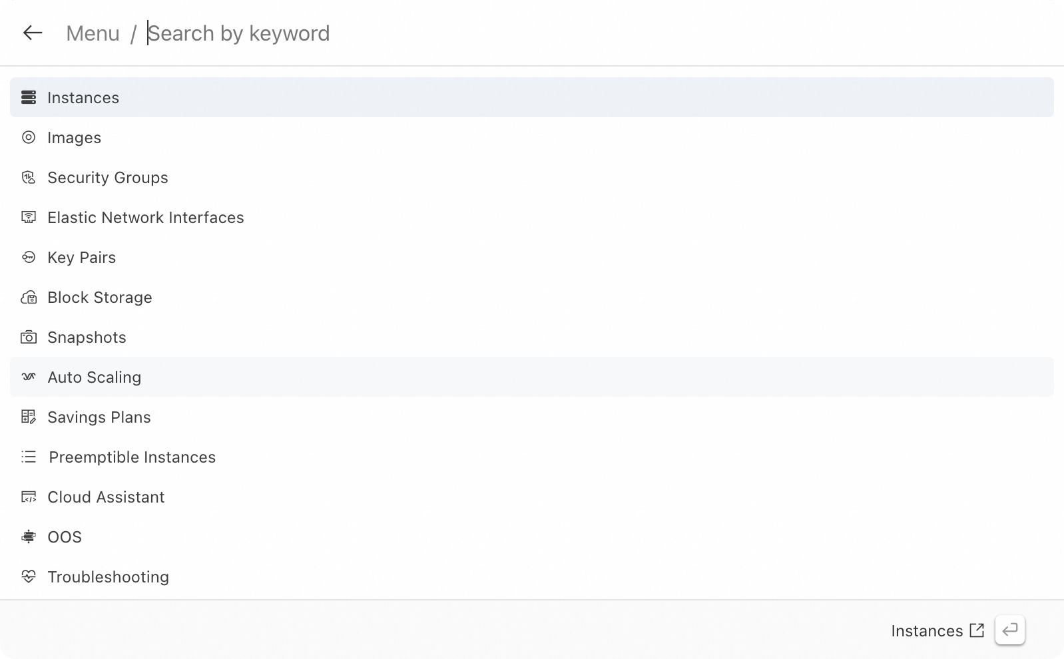Click the Menu breadcrumb label
The width and height of the screenshot is (1064, 659).
93,33
